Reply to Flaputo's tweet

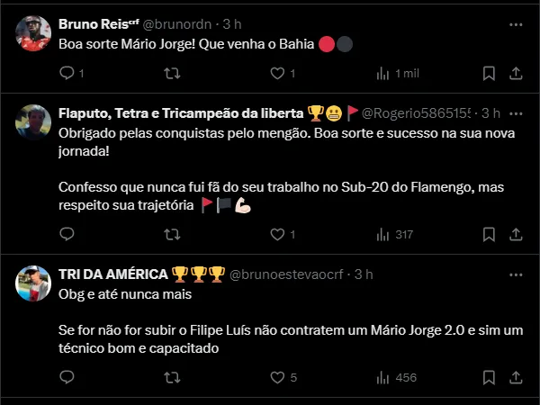click(x=67, y=234)
